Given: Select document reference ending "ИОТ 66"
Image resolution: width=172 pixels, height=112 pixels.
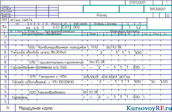Looking at the screenshot, I should 107,77.
